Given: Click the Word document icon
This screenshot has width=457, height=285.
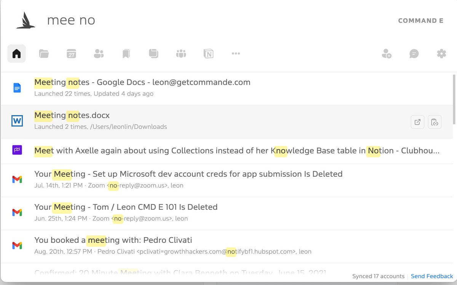Looking at the screenshot, I should pyautogui.click(x=17, y=121).
